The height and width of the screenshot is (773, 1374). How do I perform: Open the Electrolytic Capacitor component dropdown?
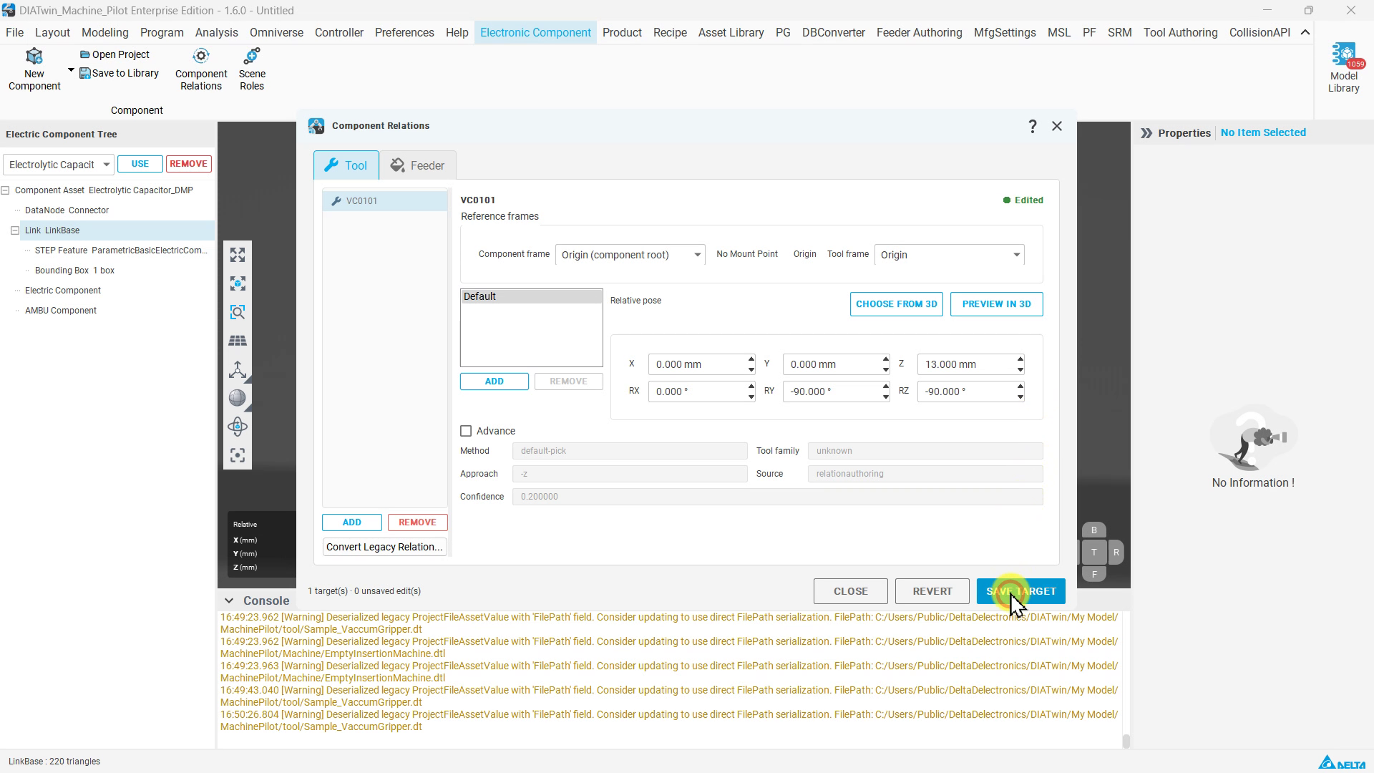pyautogui.click(x=59, y=165)
